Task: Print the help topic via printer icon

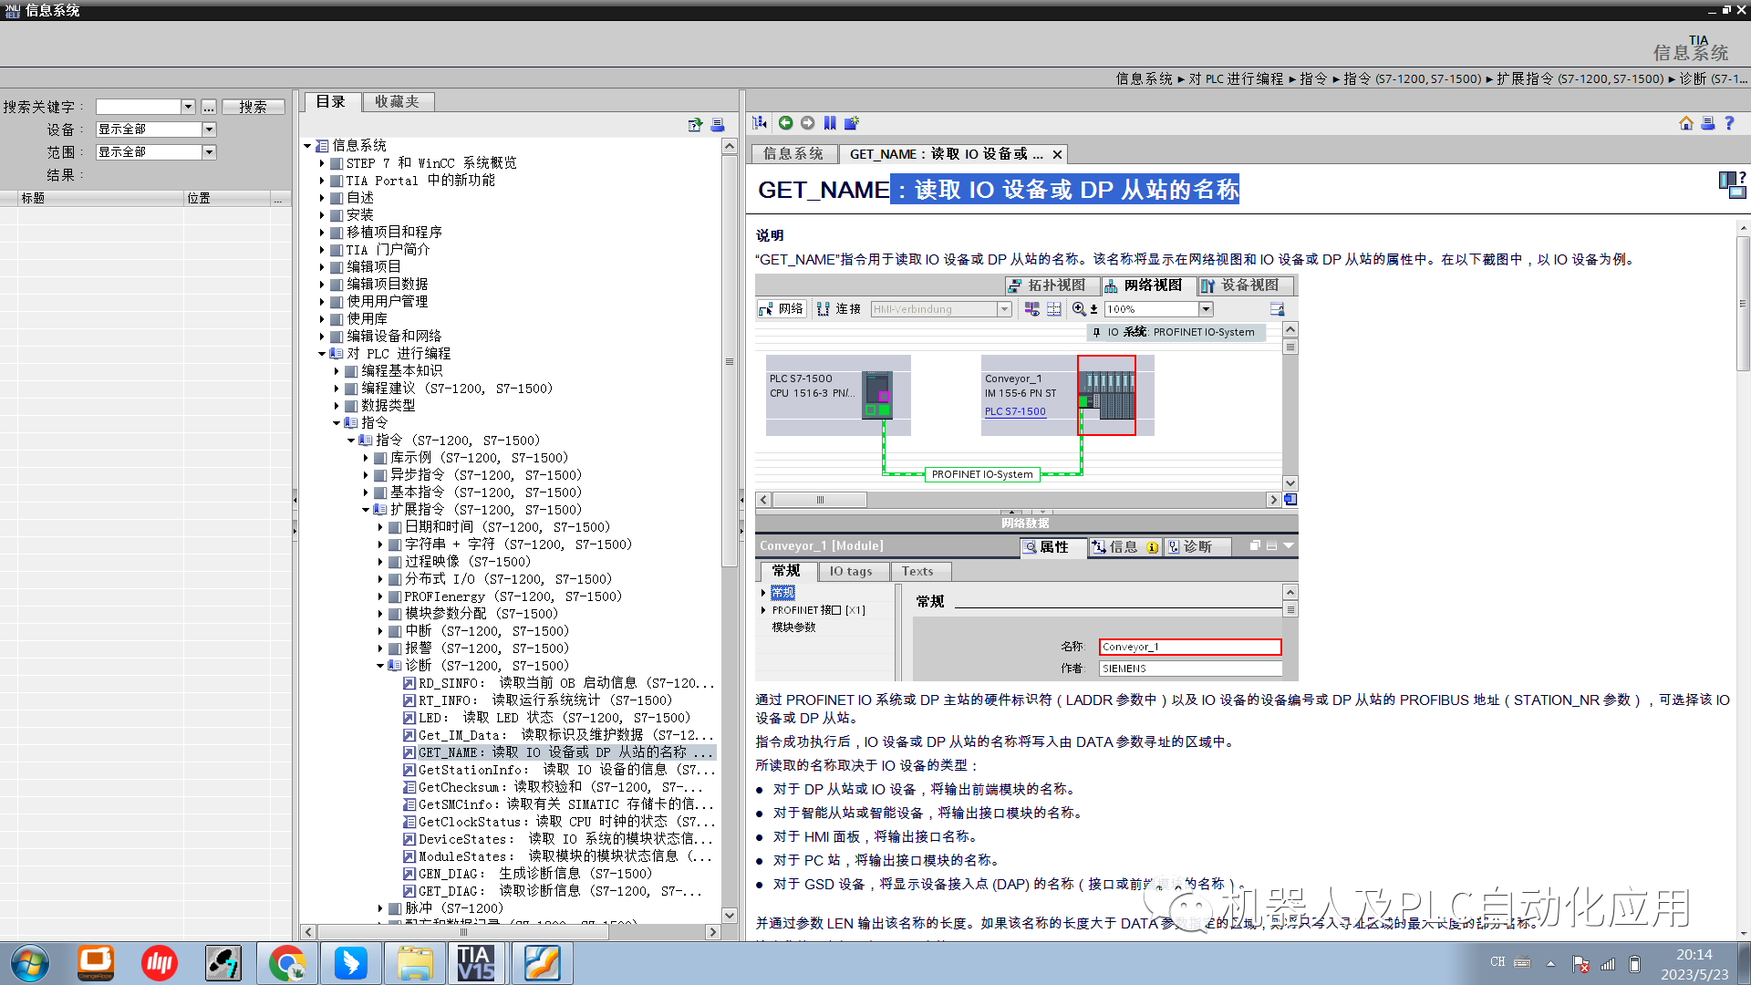Action: pyautogui.click(x=1708, y=123)
